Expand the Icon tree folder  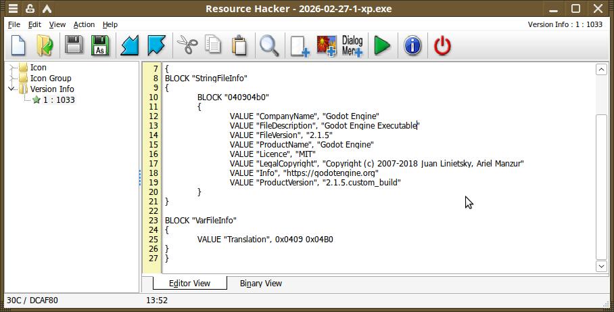pyautogui.click(x=11, y=68)
